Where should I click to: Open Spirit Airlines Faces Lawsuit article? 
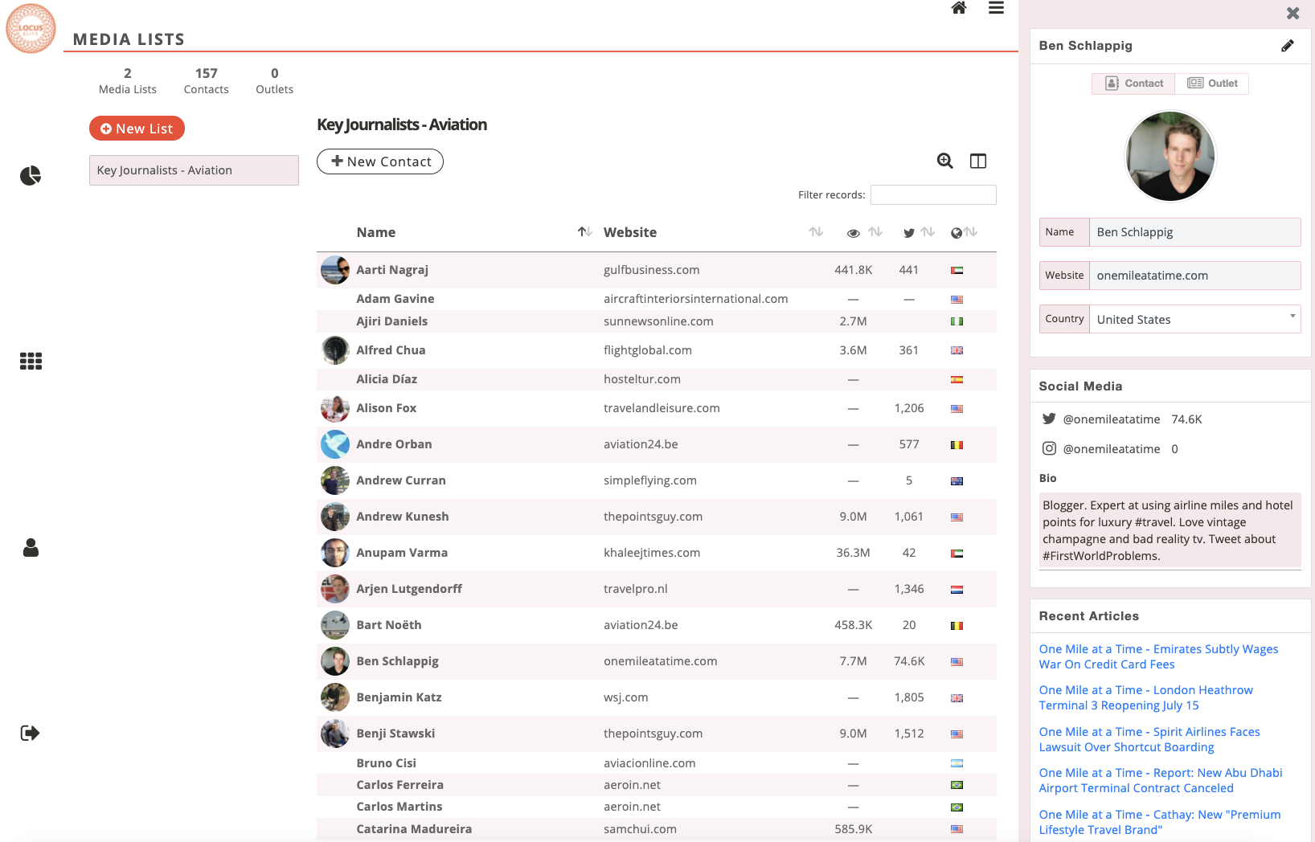1149,739
